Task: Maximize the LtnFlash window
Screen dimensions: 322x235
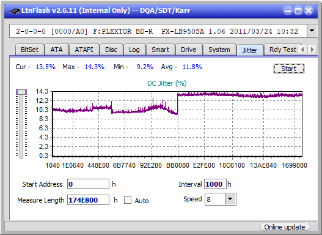Action: 298,10
